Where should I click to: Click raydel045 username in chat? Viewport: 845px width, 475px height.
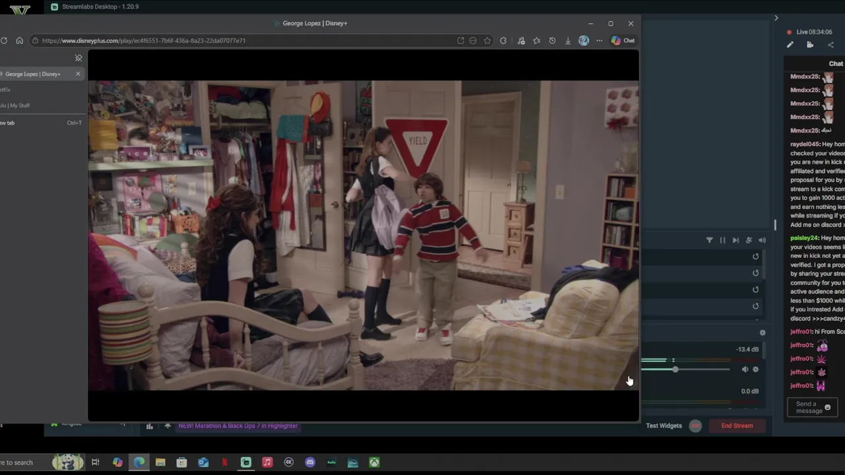(805, 144)
